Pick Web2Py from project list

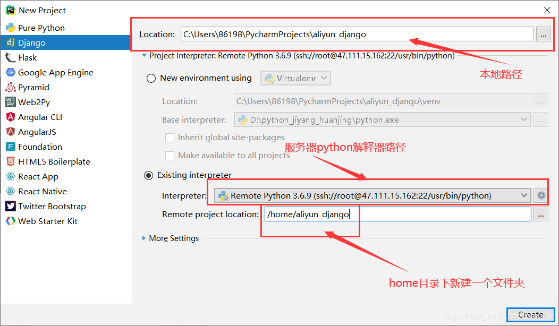pyautogui.click(x=34, y=102)
